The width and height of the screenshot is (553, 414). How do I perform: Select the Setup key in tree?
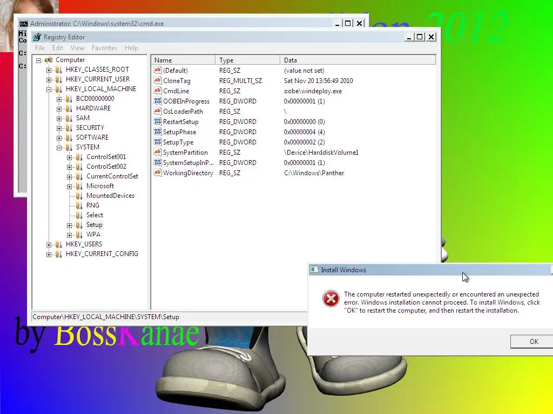pos(94,225)
